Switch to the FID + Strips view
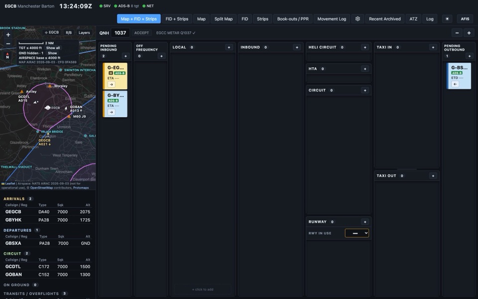 click(177, 19)
